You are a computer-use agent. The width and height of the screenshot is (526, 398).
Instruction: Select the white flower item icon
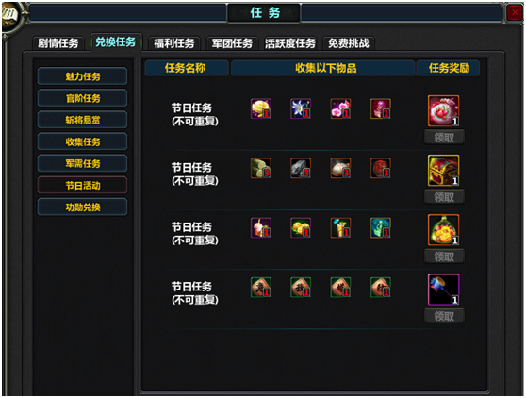coord(301,108)
